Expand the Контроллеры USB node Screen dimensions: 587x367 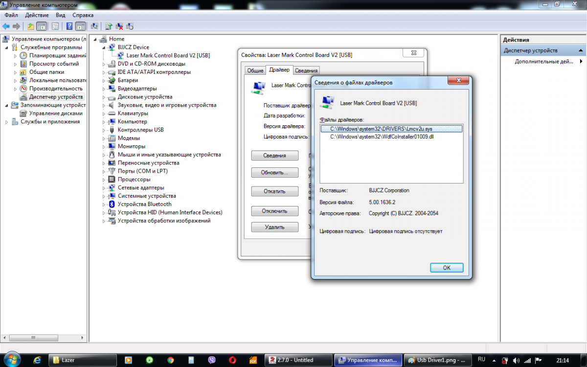(x=104, y=130)
